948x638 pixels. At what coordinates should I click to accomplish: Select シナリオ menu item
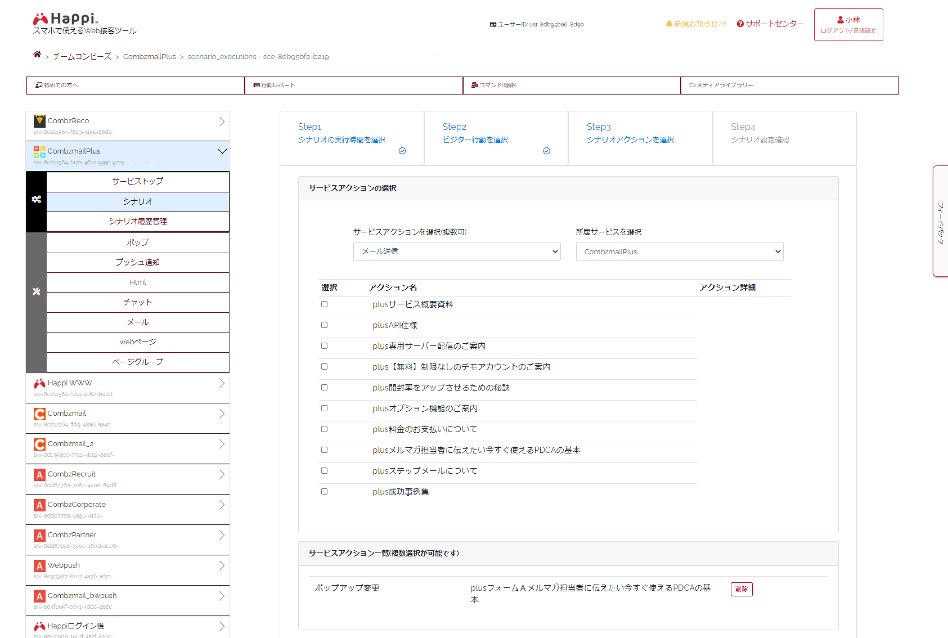pyautogui.click(x=138, y=201)
